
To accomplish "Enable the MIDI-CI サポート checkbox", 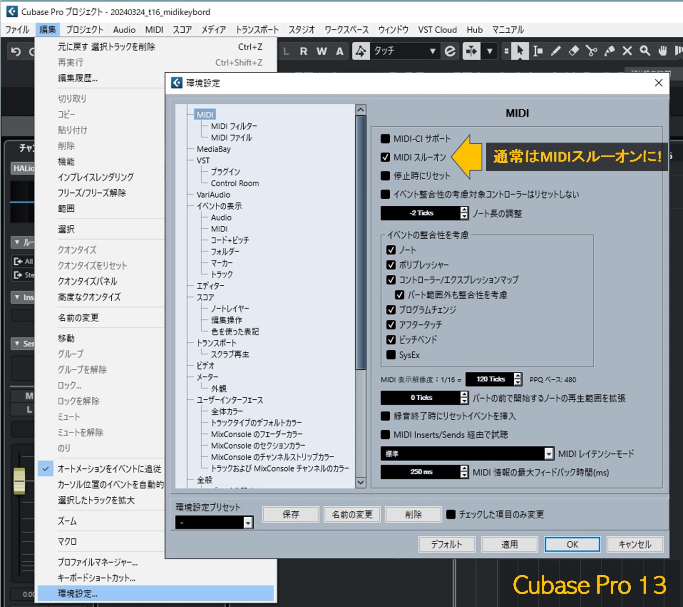I will [x=385, y=139].
